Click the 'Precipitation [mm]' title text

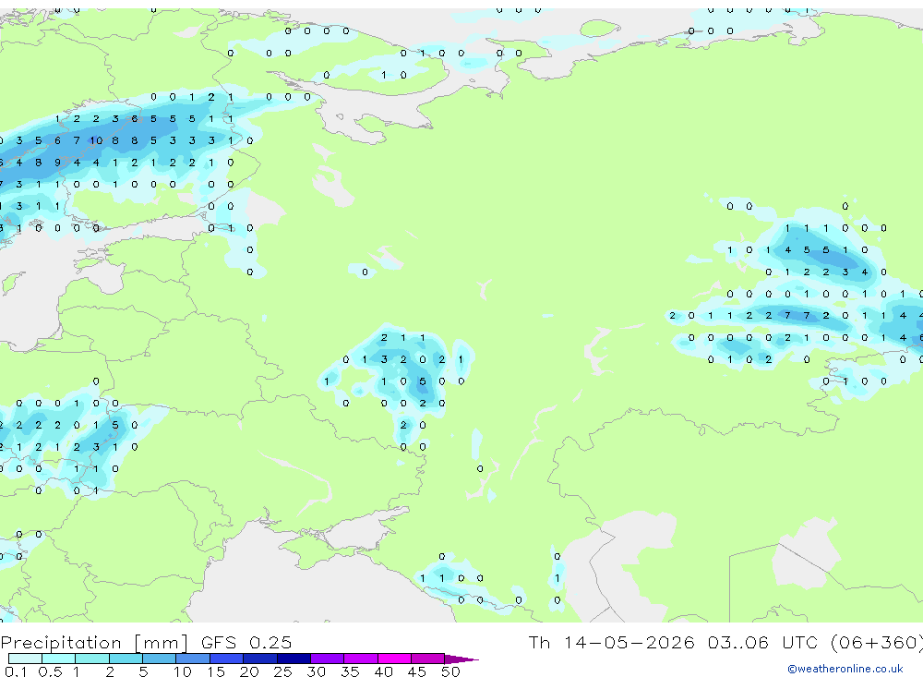click(x=94, y=642)
